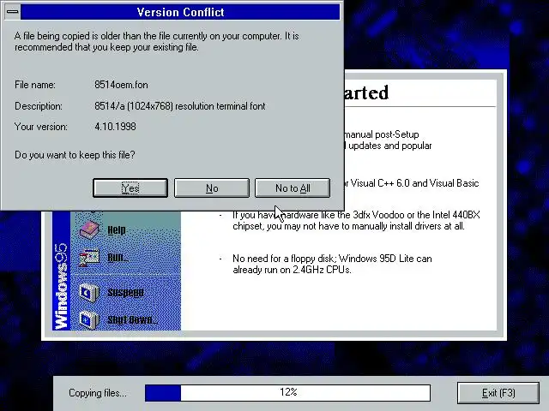Image resolution: width=549 pixels, height=411 pixels.
Task: Click the 'Do you want to keep this file?' text
Action: pos(75,155)
